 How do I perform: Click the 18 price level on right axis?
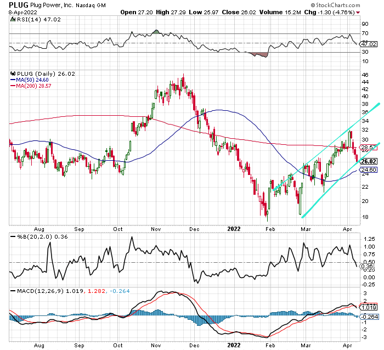(365, 217)
